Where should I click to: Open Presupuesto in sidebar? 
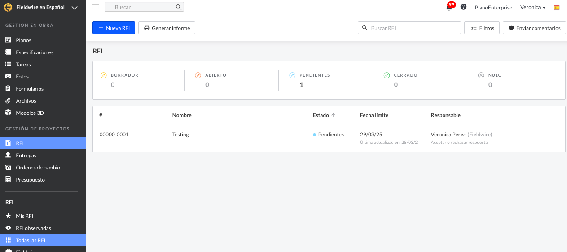click(30, 180)
